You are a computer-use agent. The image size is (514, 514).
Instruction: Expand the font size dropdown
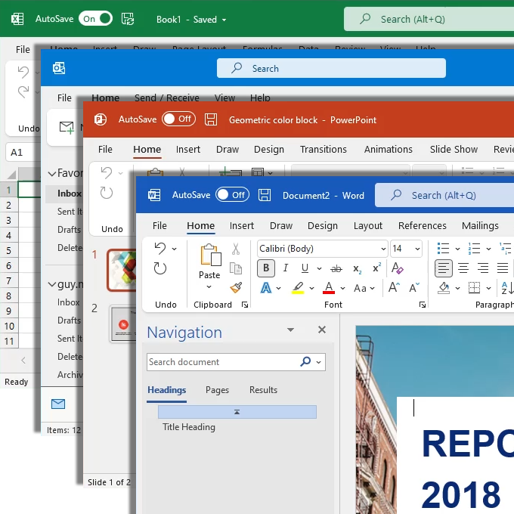[417, 249]
